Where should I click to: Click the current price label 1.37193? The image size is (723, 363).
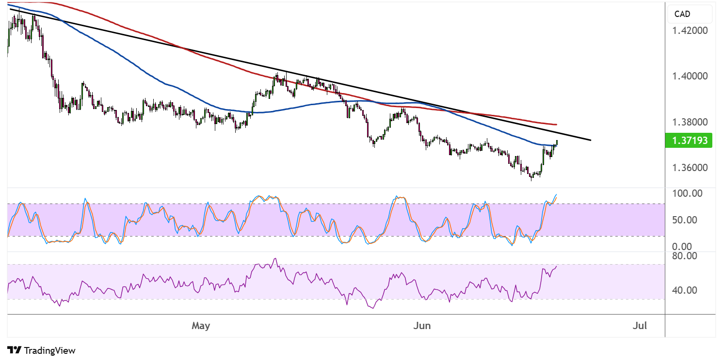[x=690, y=141]
